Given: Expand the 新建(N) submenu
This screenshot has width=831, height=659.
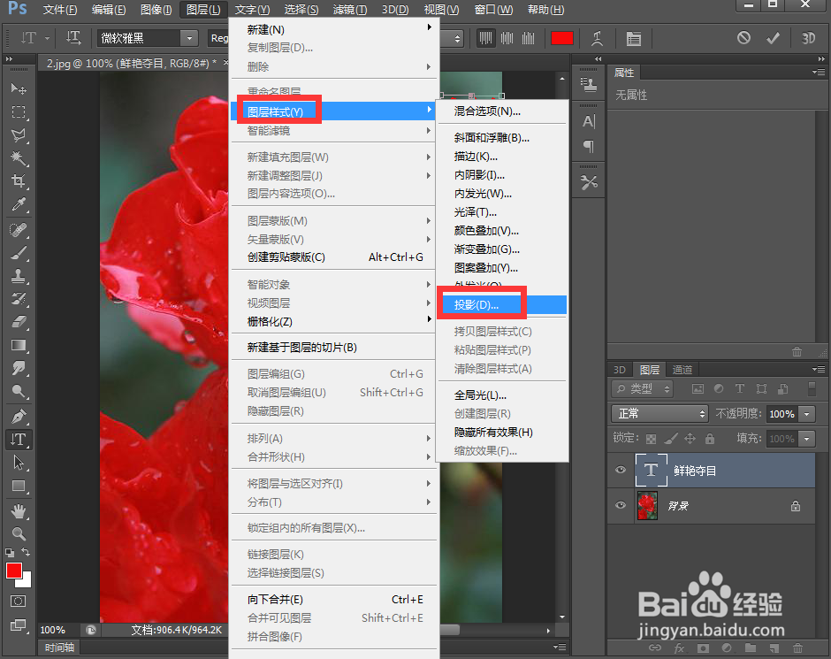Looking at the screenshot, I should [x=334, y=30].
